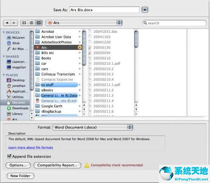Viewport: 210px width, 183px height.
Task: Click the sidebar scrollbar thumb
Action: click(32, 60)
